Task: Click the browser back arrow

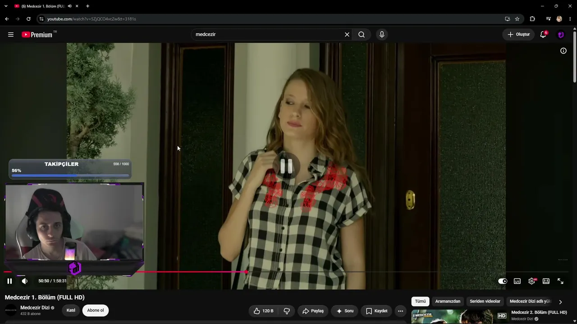Action: coord(7,19)
